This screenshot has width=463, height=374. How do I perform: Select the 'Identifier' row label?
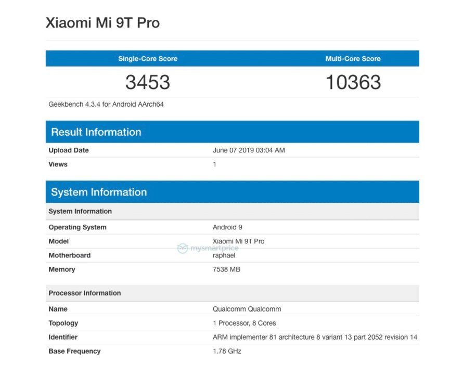tap(63, 337)
